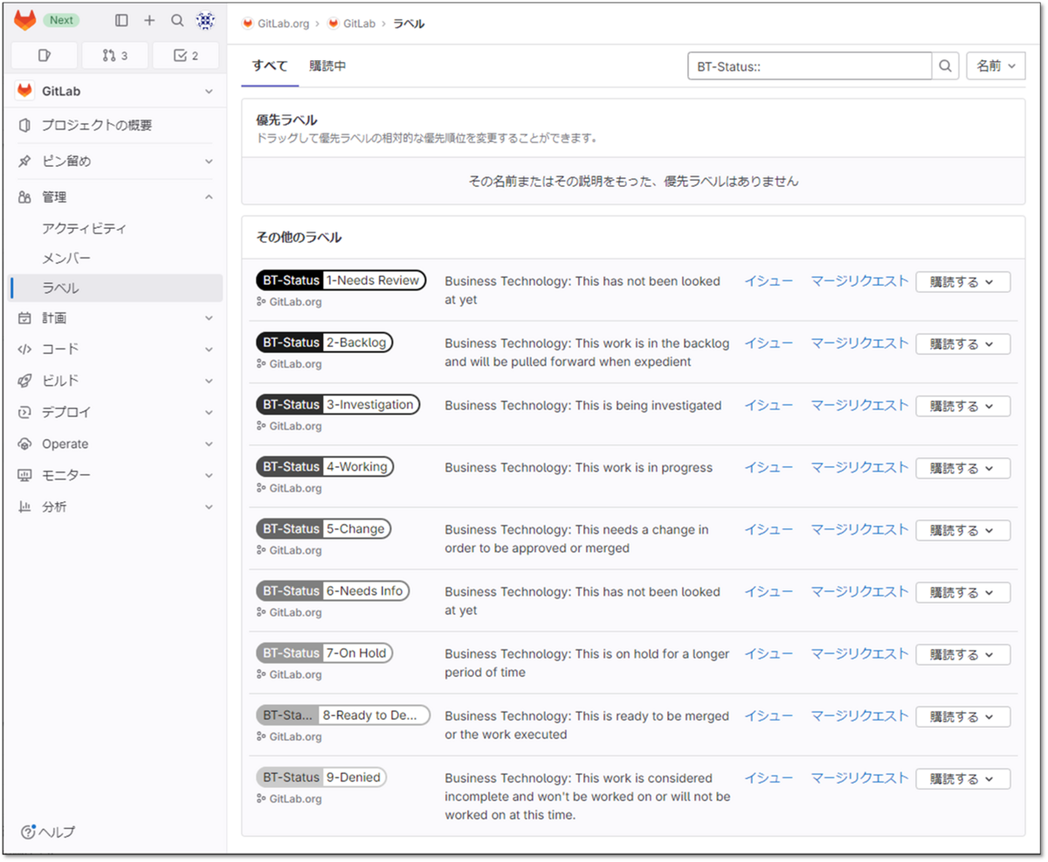The width and height of the screenshot is (1048, 862).
Task: Click the BT-Status 2-Backlog label
Action: pos(324,342)
